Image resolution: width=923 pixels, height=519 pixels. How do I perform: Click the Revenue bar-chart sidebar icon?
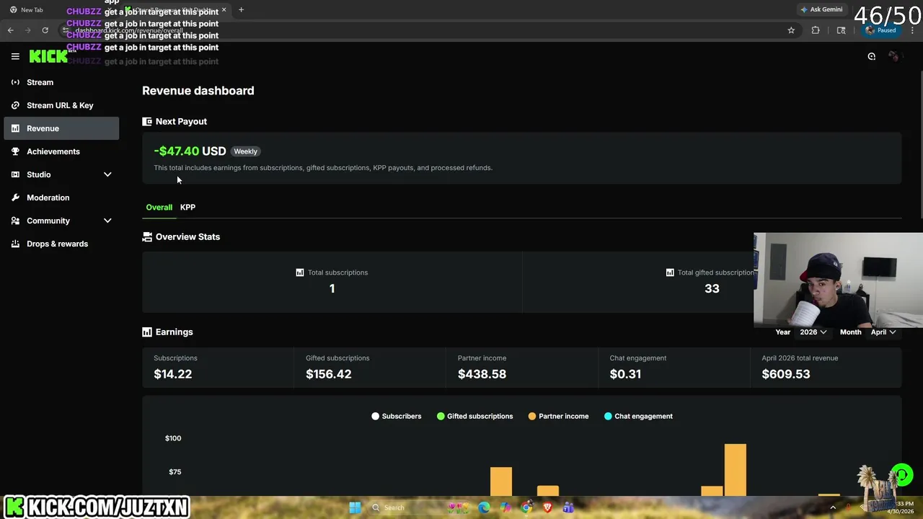pos(15,128)
